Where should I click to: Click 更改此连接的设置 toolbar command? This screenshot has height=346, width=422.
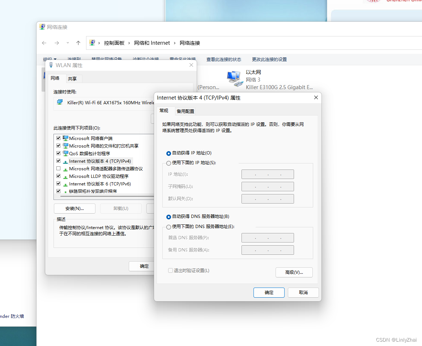click(x=269, y=59)
